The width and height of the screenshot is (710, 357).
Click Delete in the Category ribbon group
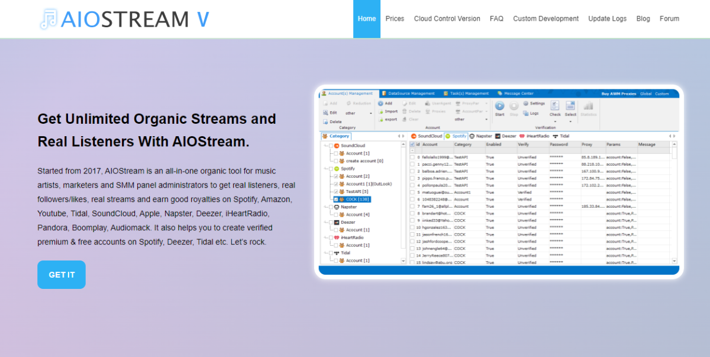coord(333,122)
